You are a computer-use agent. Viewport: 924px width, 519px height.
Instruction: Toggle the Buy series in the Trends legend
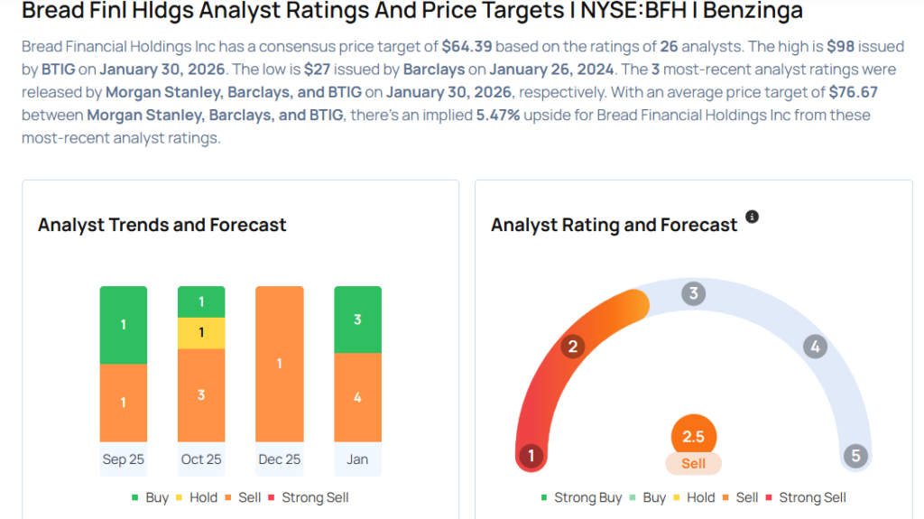click(150, 497)
